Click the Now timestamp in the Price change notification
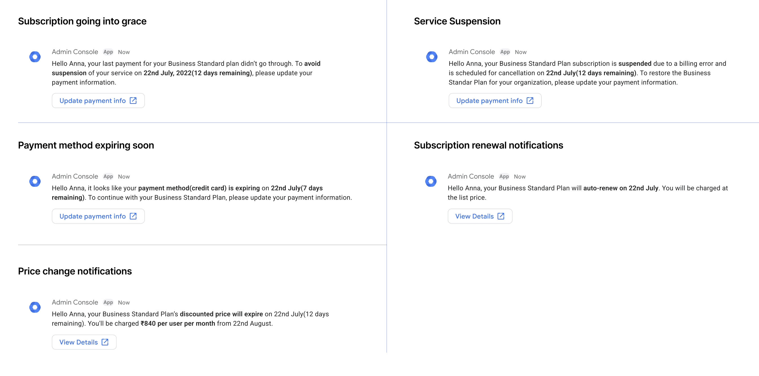The height and width of the screenshot is (376, 759). tap(124, 303)
